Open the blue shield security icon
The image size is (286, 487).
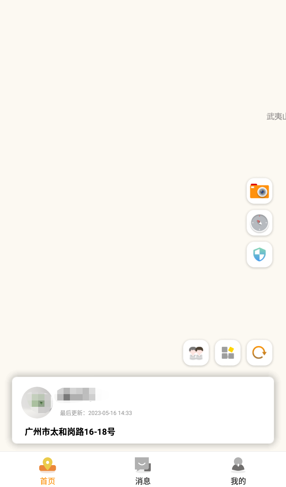coord(260,255)
